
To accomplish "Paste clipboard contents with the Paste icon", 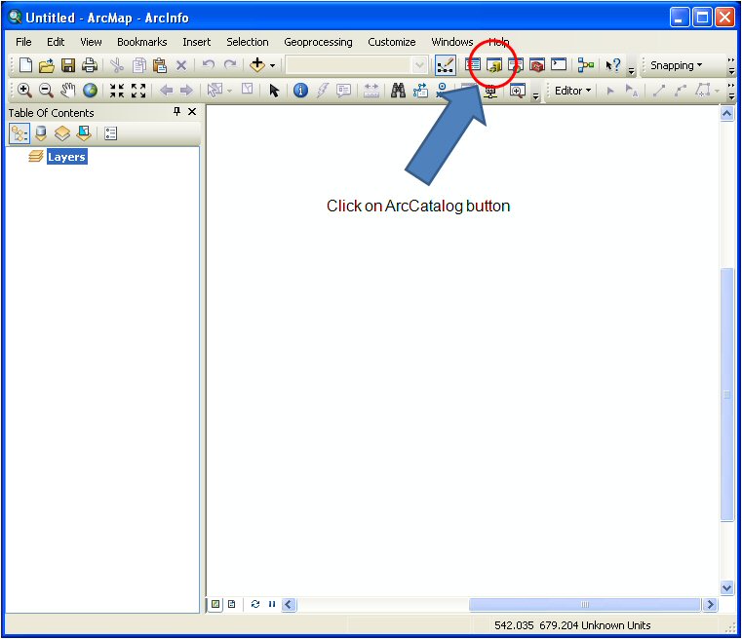I will click(160, 65).
